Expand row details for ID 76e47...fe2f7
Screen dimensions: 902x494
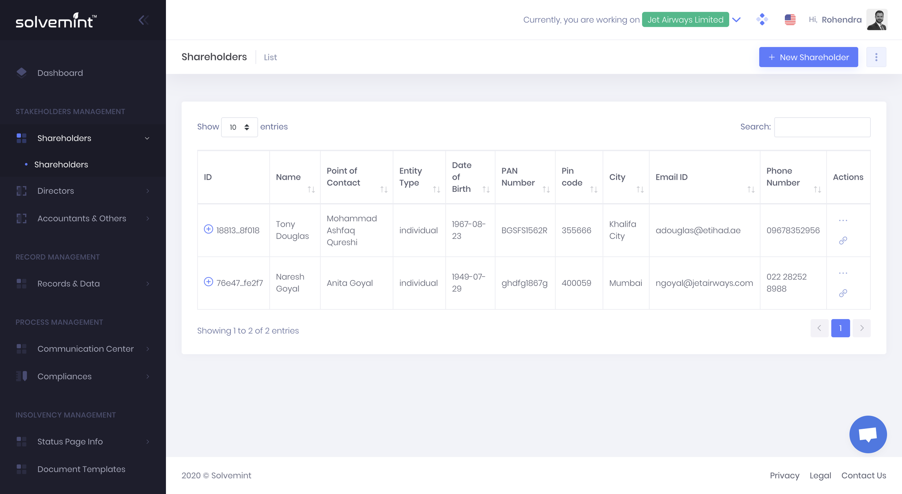208,282
